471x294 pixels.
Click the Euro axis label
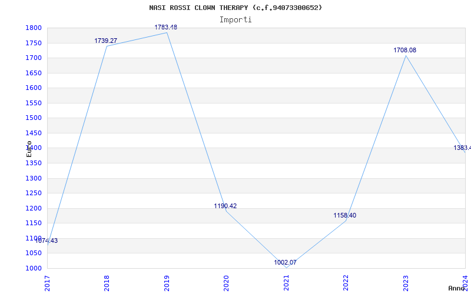click(29, 149)
